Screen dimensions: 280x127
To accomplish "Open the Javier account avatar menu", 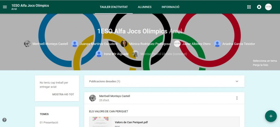I will tap(269, 7).
